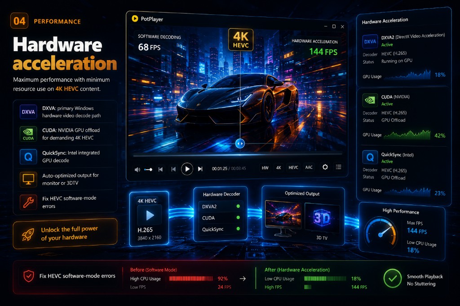Click the Running on GPU status text
The width and height of the screenshot is (460, 306).
397,61
